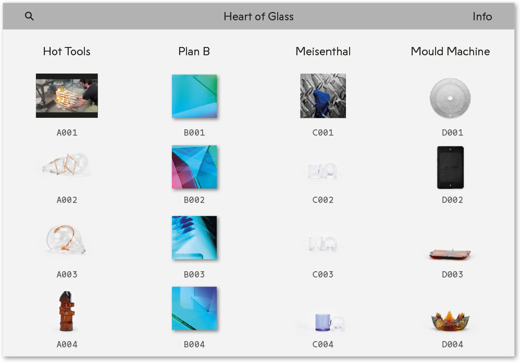Open the D001 round glass disc thumbnail
This screenshot has width=521, height=363.
click(450, 98)
